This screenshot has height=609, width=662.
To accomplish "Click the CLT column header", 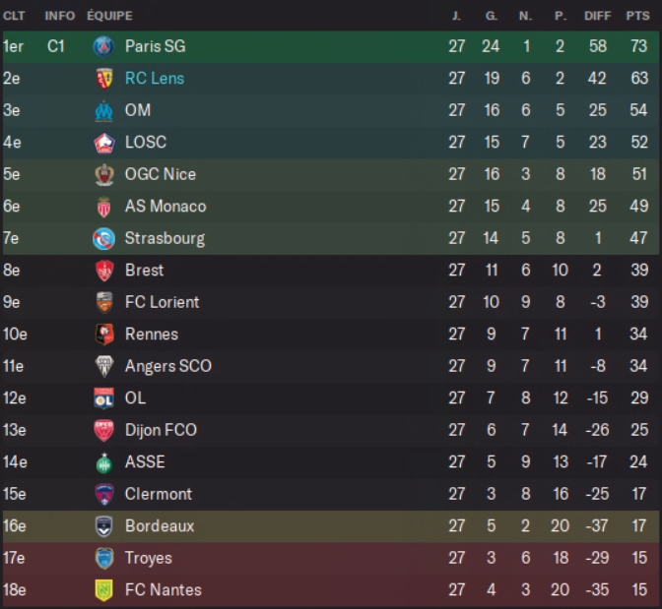I will coord(14,16).
